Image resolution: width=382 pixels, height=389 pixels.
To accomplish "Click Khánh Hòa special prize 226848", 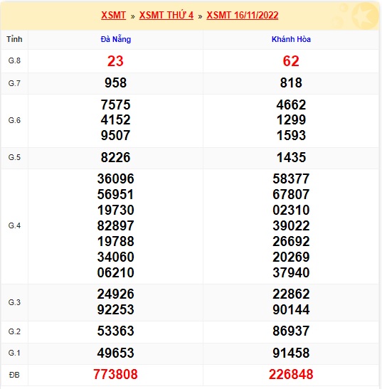I will (291, 374).
